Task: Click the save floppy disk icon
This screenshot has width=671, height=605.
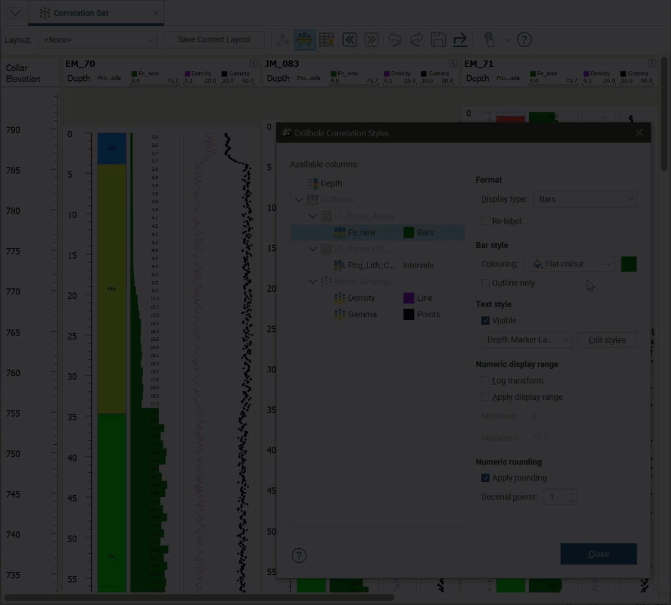Action: tap(438, 40)
